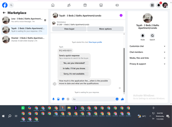Focus the Aa message input field
The width and height of the screenshot is (172, 127).
tap(94, 99)
